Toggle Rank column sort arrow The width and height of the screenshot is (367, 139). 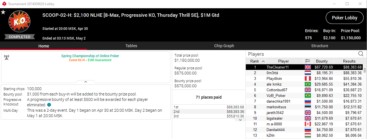(263, 61)
